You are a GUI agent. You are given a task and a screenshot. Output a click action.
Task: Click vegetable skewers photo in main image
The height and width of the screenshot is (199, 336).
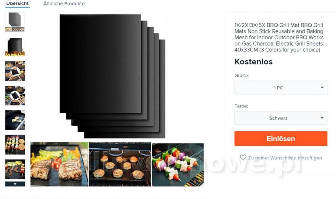tap(178, 165)
